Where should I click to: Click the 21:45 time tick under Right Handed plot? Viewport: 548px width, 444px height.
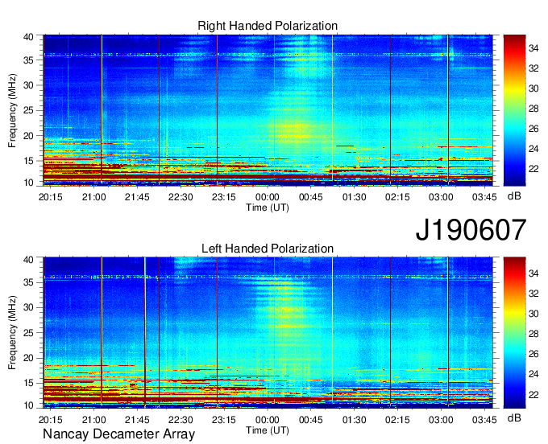[137, 197]
